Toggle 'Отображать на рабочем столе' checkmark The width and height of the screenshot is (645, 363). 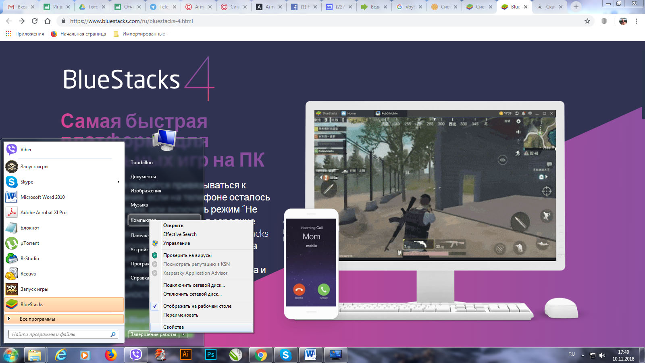pyautogui.click(x=155, y=306)
